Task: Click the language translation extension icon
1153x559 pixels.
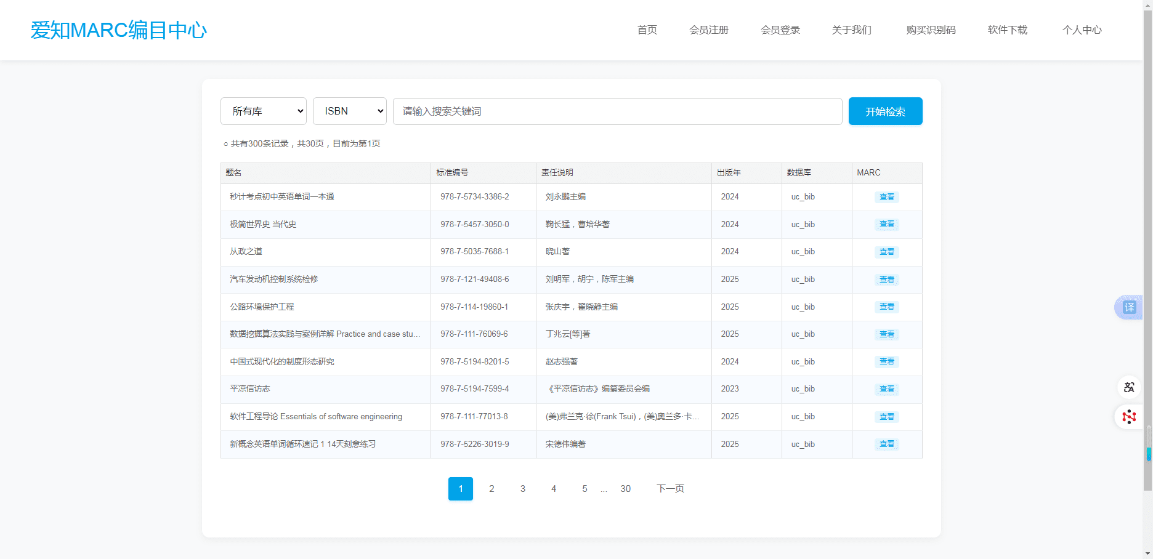Action: click(1129, 387)
